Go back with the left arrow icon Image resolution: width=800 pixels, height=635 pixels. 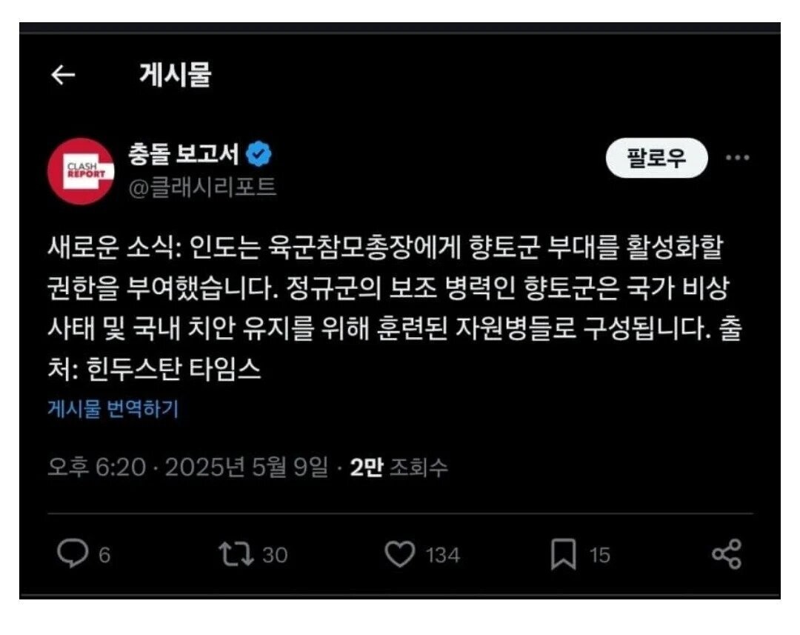coord(63,75)
